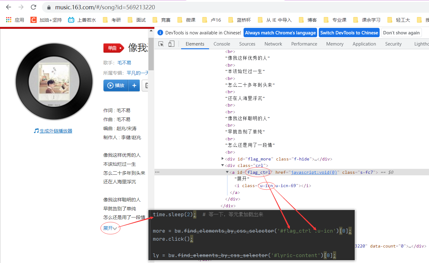
Task: Select DOM text "还在人海里浮沉"
Action: click(245, 98)
